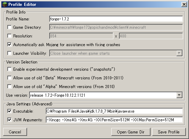This screenshot has height=139, width=189.
Task: Enable the Resolution checkbox
Action: (x=9, y=36)
